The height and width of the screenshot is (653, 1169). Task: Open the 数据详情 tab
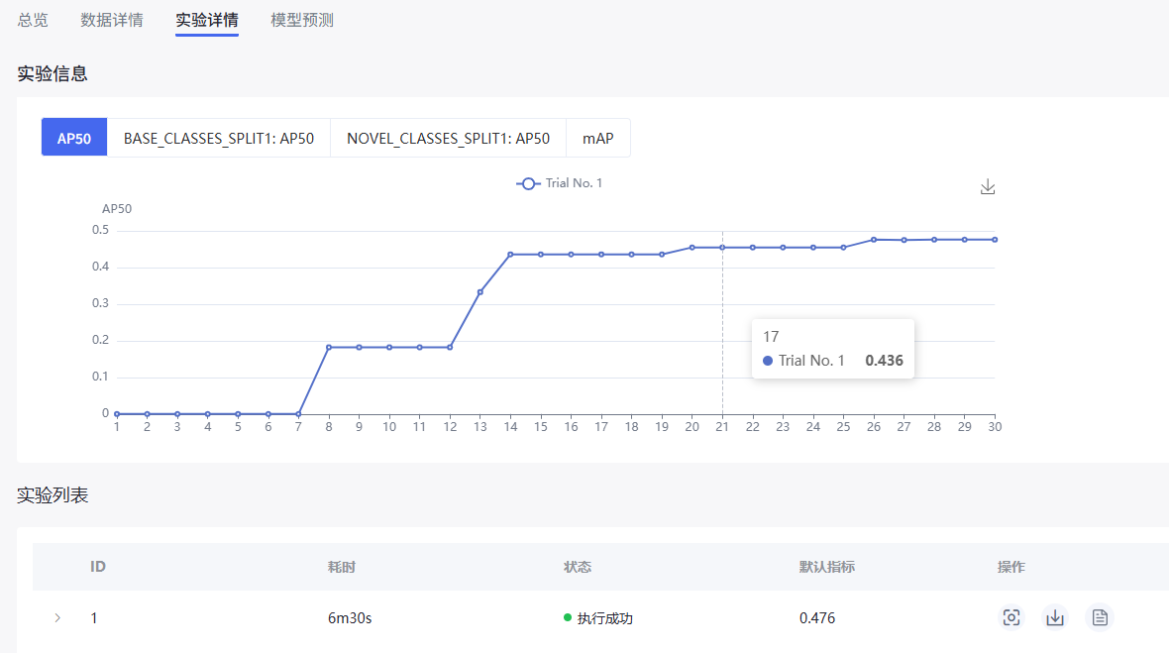[112, 20]
